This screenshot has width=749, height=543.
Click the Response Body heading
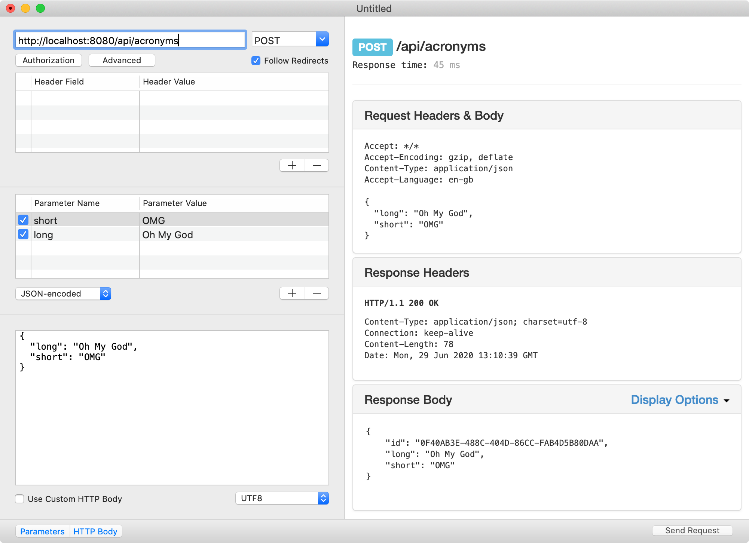pyautogui.click(x=408, y=400)
